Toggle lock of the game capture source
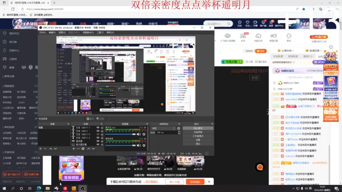 [102, 141]
